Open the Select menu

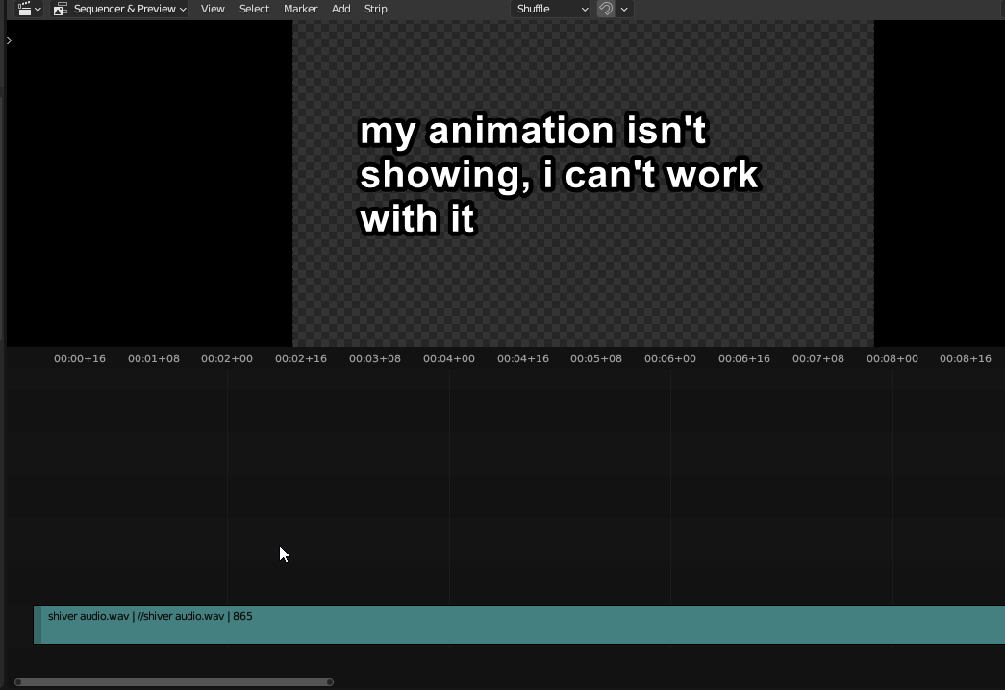pos(254,9)
